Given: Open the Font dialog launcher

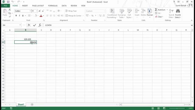Looking at the screenshot, I should pos(44,20).
